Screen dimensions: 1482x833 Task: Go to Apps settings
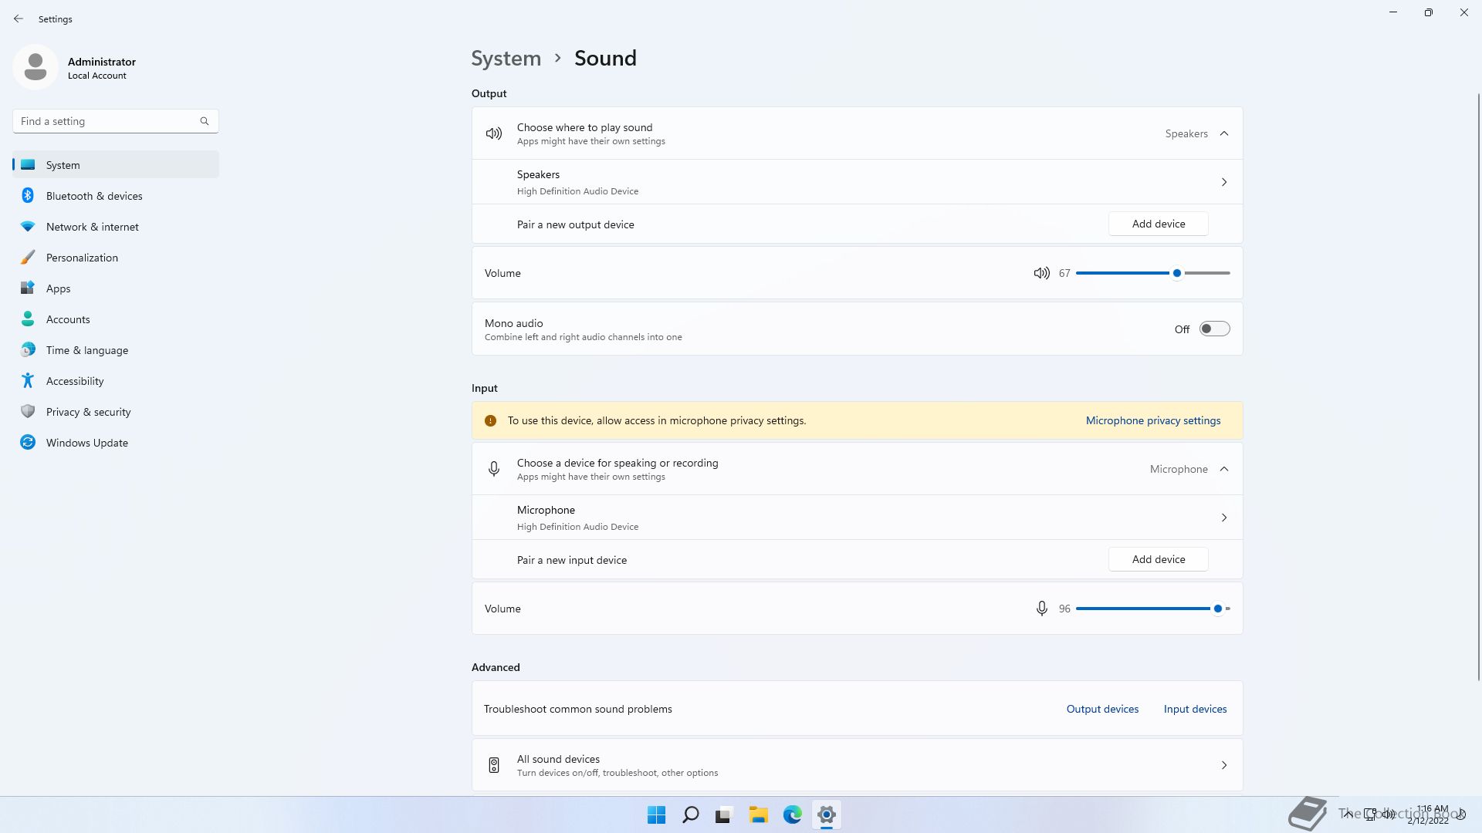pos(116,288)
